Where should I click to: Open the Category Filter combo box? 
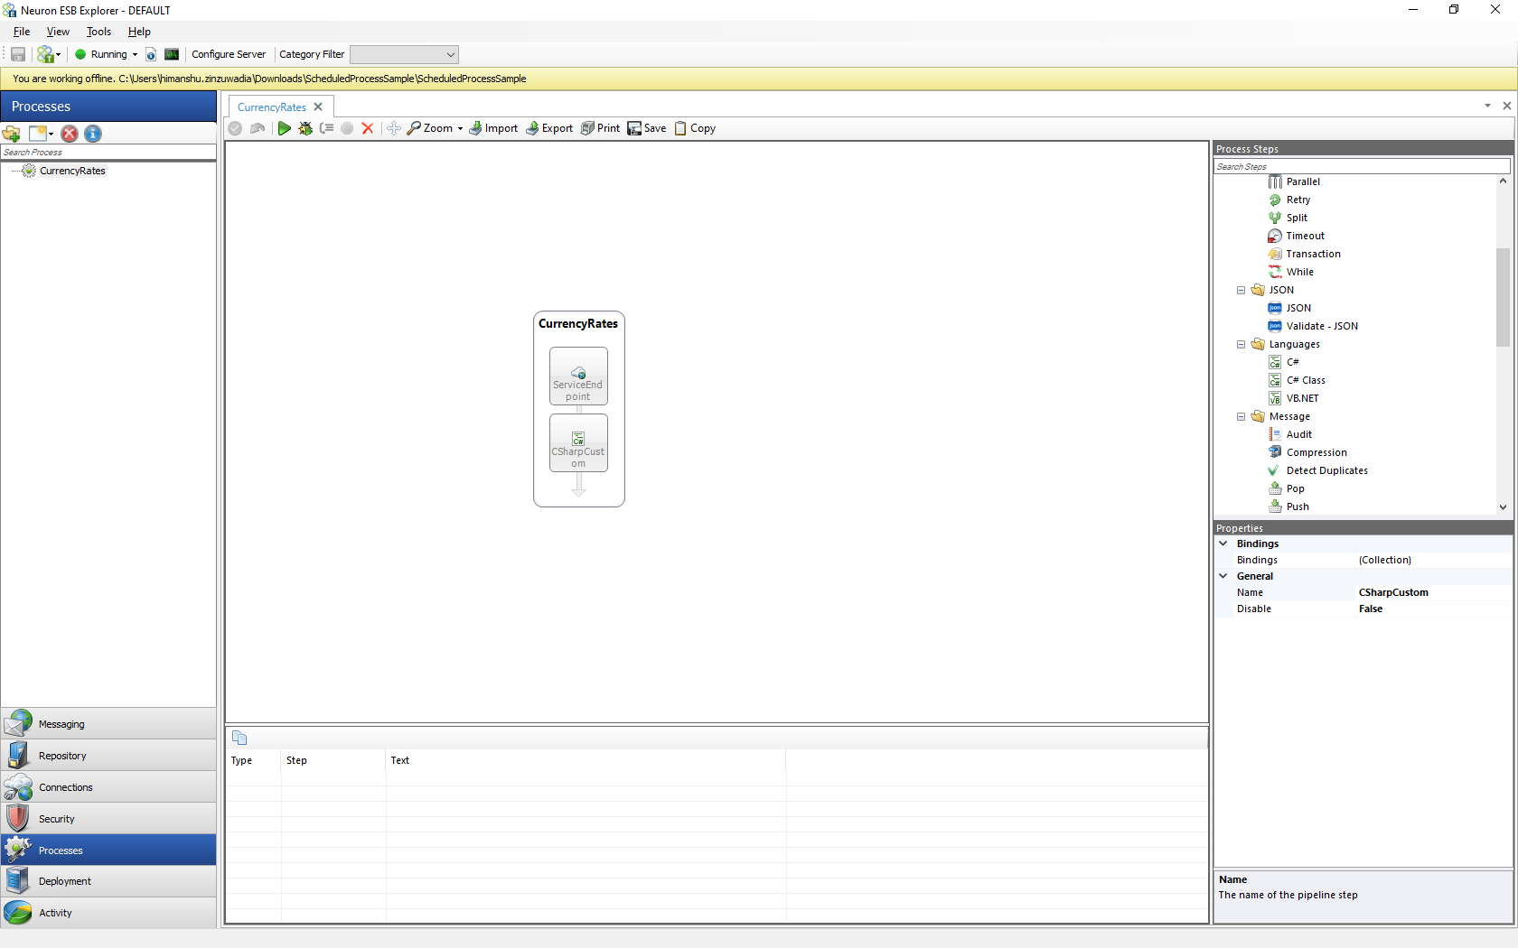[x=404, y=54]
